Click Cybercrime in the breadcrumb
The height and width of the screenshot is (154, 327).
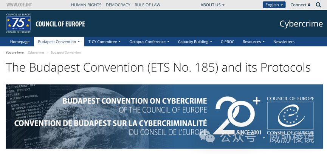(36, 52)
